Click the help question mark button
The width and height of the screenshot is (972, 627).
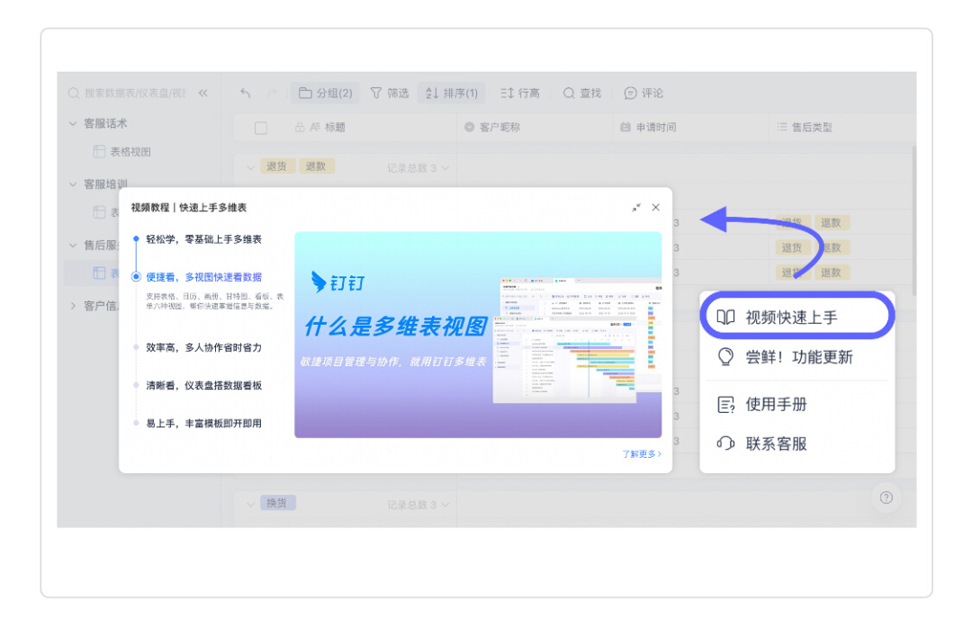[886, 497]
